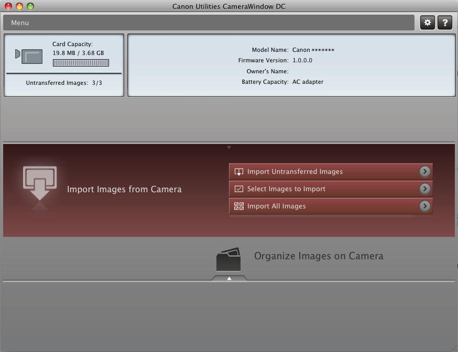This screenshot has width=458, height=352.
Task: Click the Import Images from Camera heading
Action: pos(124,189)
